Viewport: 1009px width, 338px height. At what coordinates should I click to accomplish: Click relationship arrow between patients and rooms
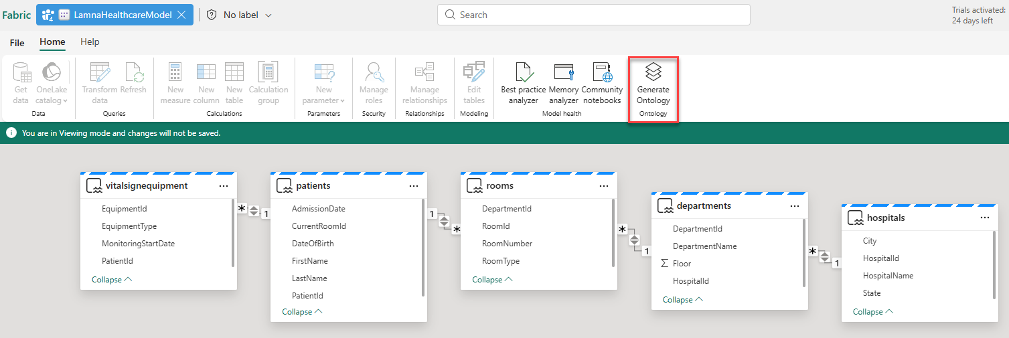pyautogui.click(x=444, y=222)
